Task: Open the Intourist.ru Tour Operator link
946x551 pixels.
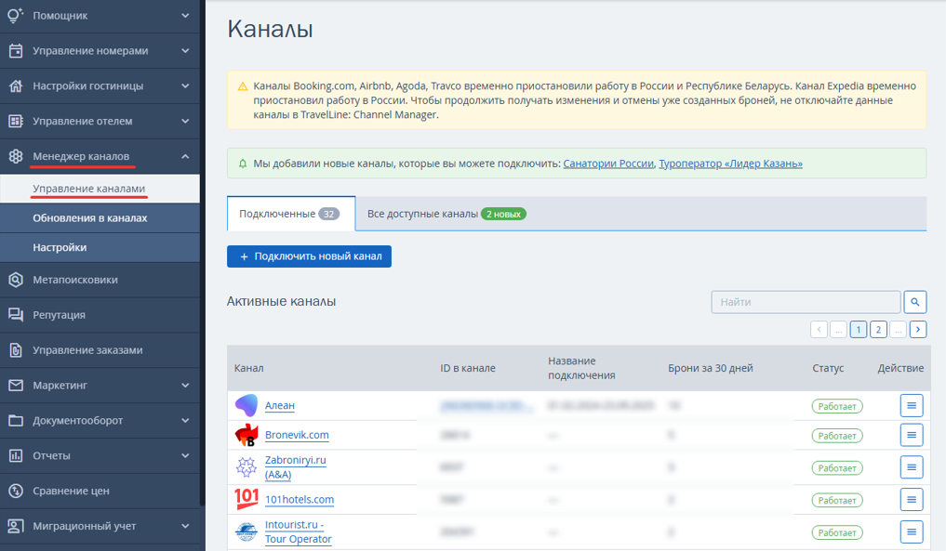Action: (x=298, y=531)
